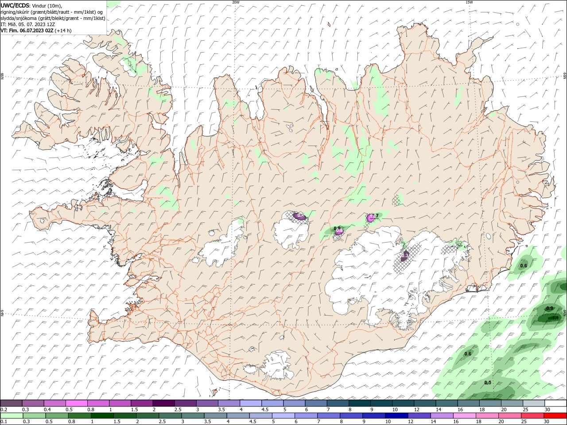This screenshot has width=567, height=425.
Task: Click the small southern glacier near the coast
Action: pos(277,366)
